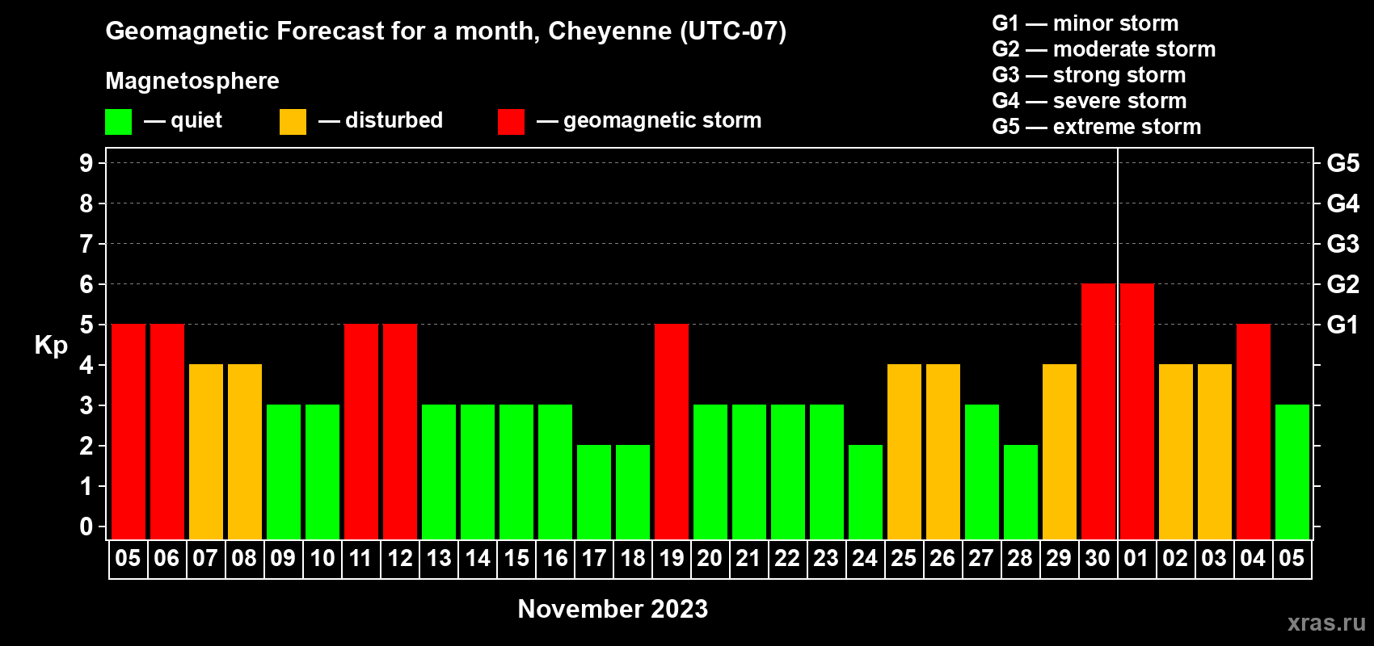This screenshot has width=1374, height=646.
Task: Click the orange disturbed legend swatch
Action: point(293,122)
